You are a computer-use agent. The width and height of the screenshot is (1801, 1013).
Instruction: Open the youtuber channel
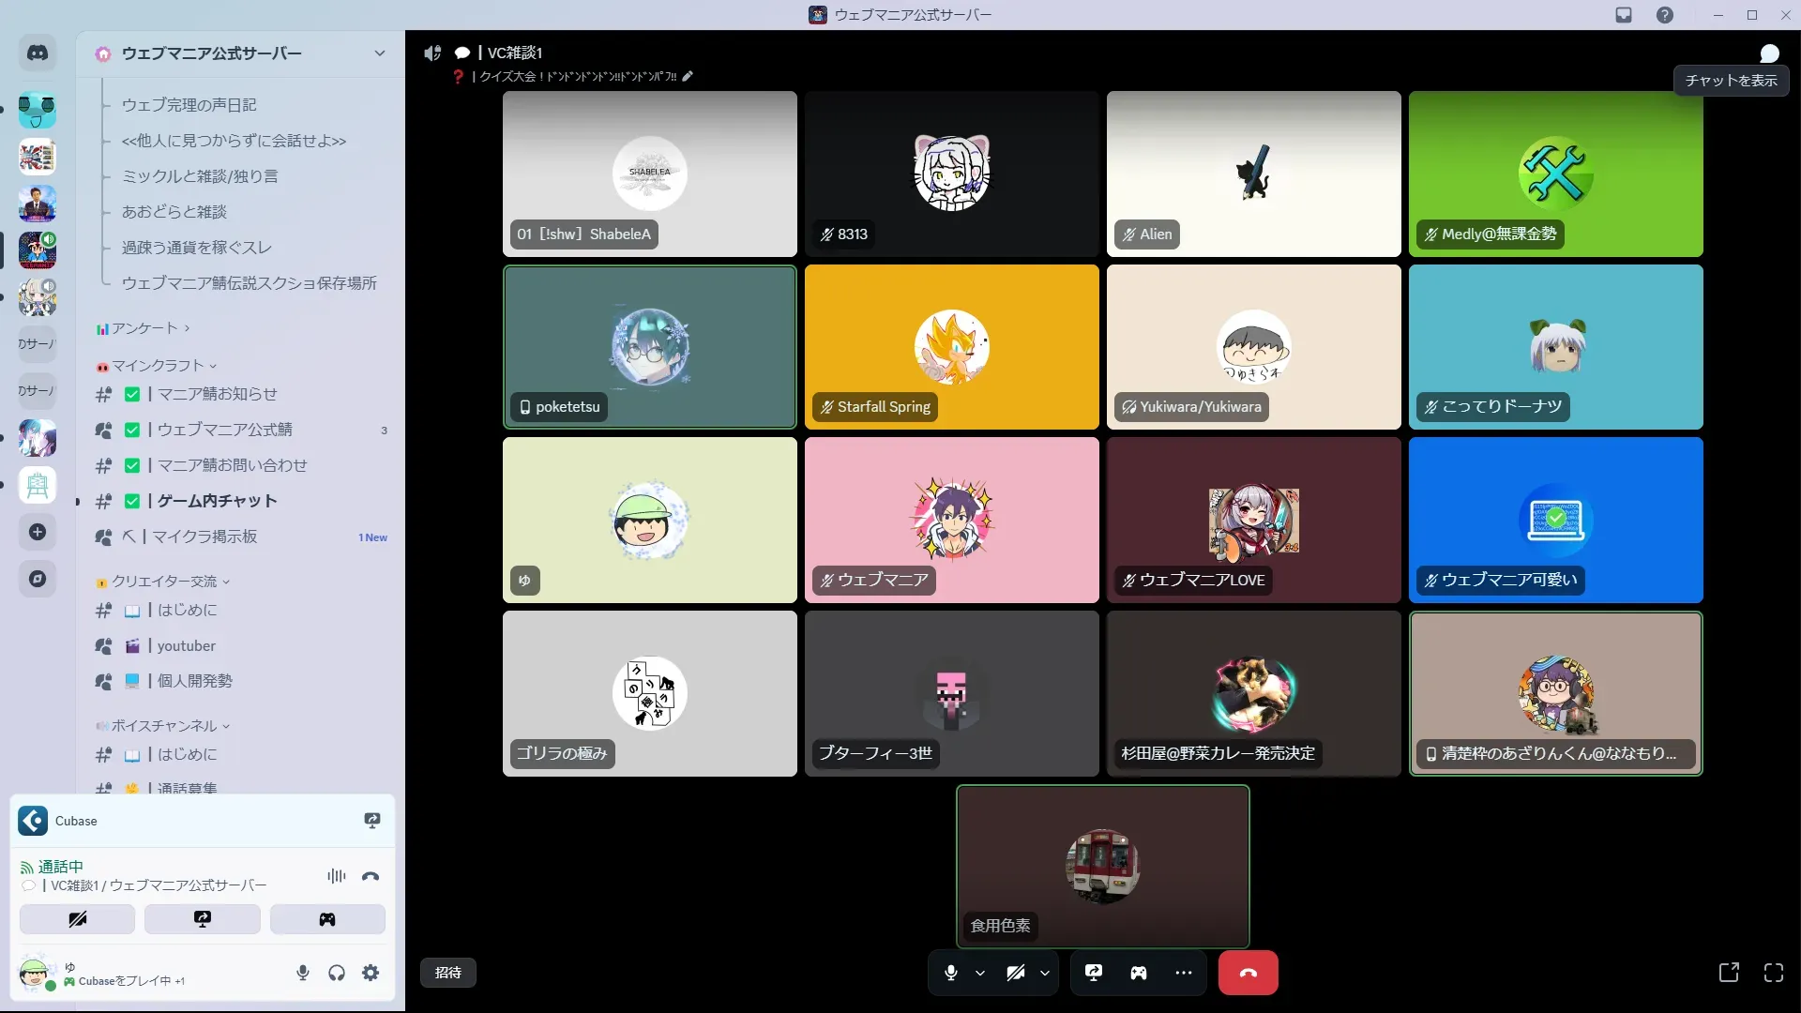(x=186, y=645)
